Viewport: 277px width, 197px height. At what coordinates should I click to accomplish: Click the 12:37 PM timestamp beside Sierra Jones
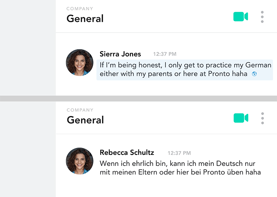[x=165, y=54]
